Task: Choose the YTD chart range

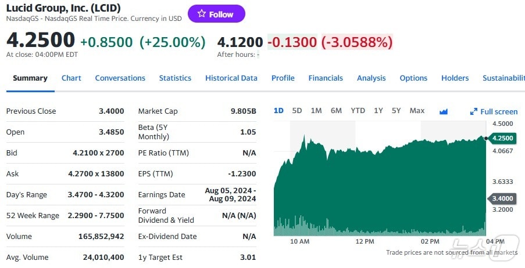Action: pyautogui.click(x=358, y=111)
